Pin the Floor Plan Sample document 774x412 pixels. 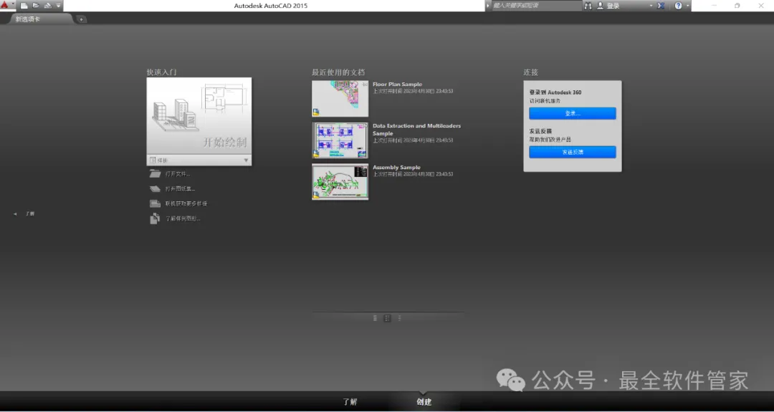click(x=365, y=85)
